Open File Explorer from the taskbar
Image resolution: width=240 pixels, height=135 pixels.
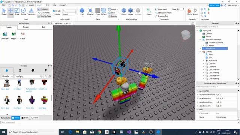tap(77, 132)
